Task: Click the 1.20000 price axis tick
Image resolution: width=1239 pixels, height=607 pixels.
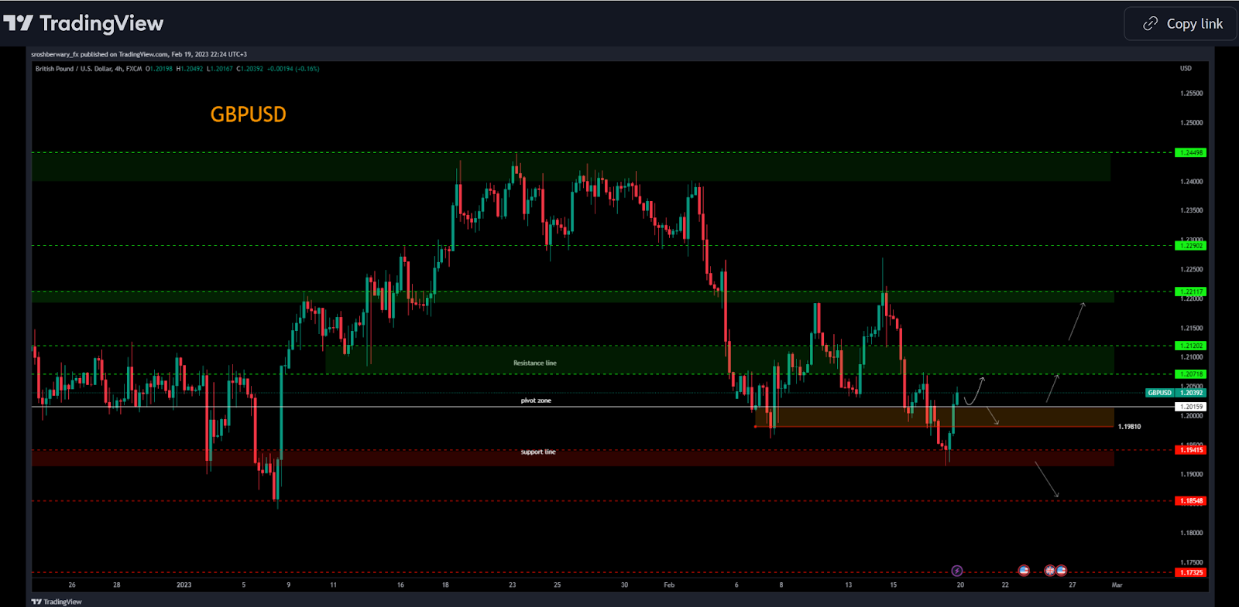Action: [x=1192, y=416]
